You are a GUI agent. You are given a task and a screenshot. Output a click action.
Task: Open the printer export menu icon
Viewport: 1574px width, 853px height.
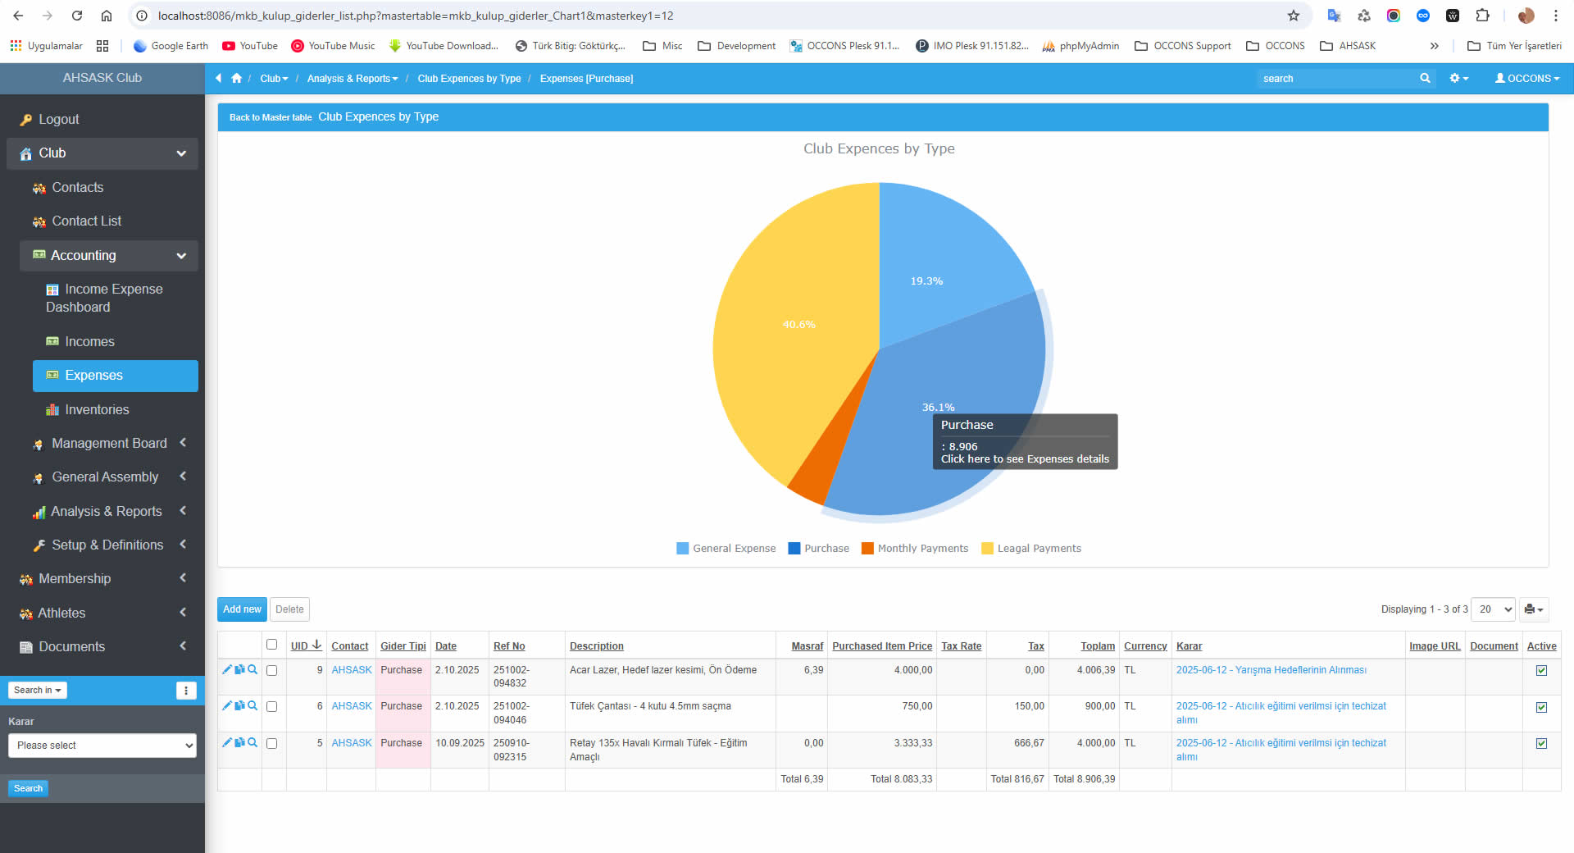tap(1533, 609)
